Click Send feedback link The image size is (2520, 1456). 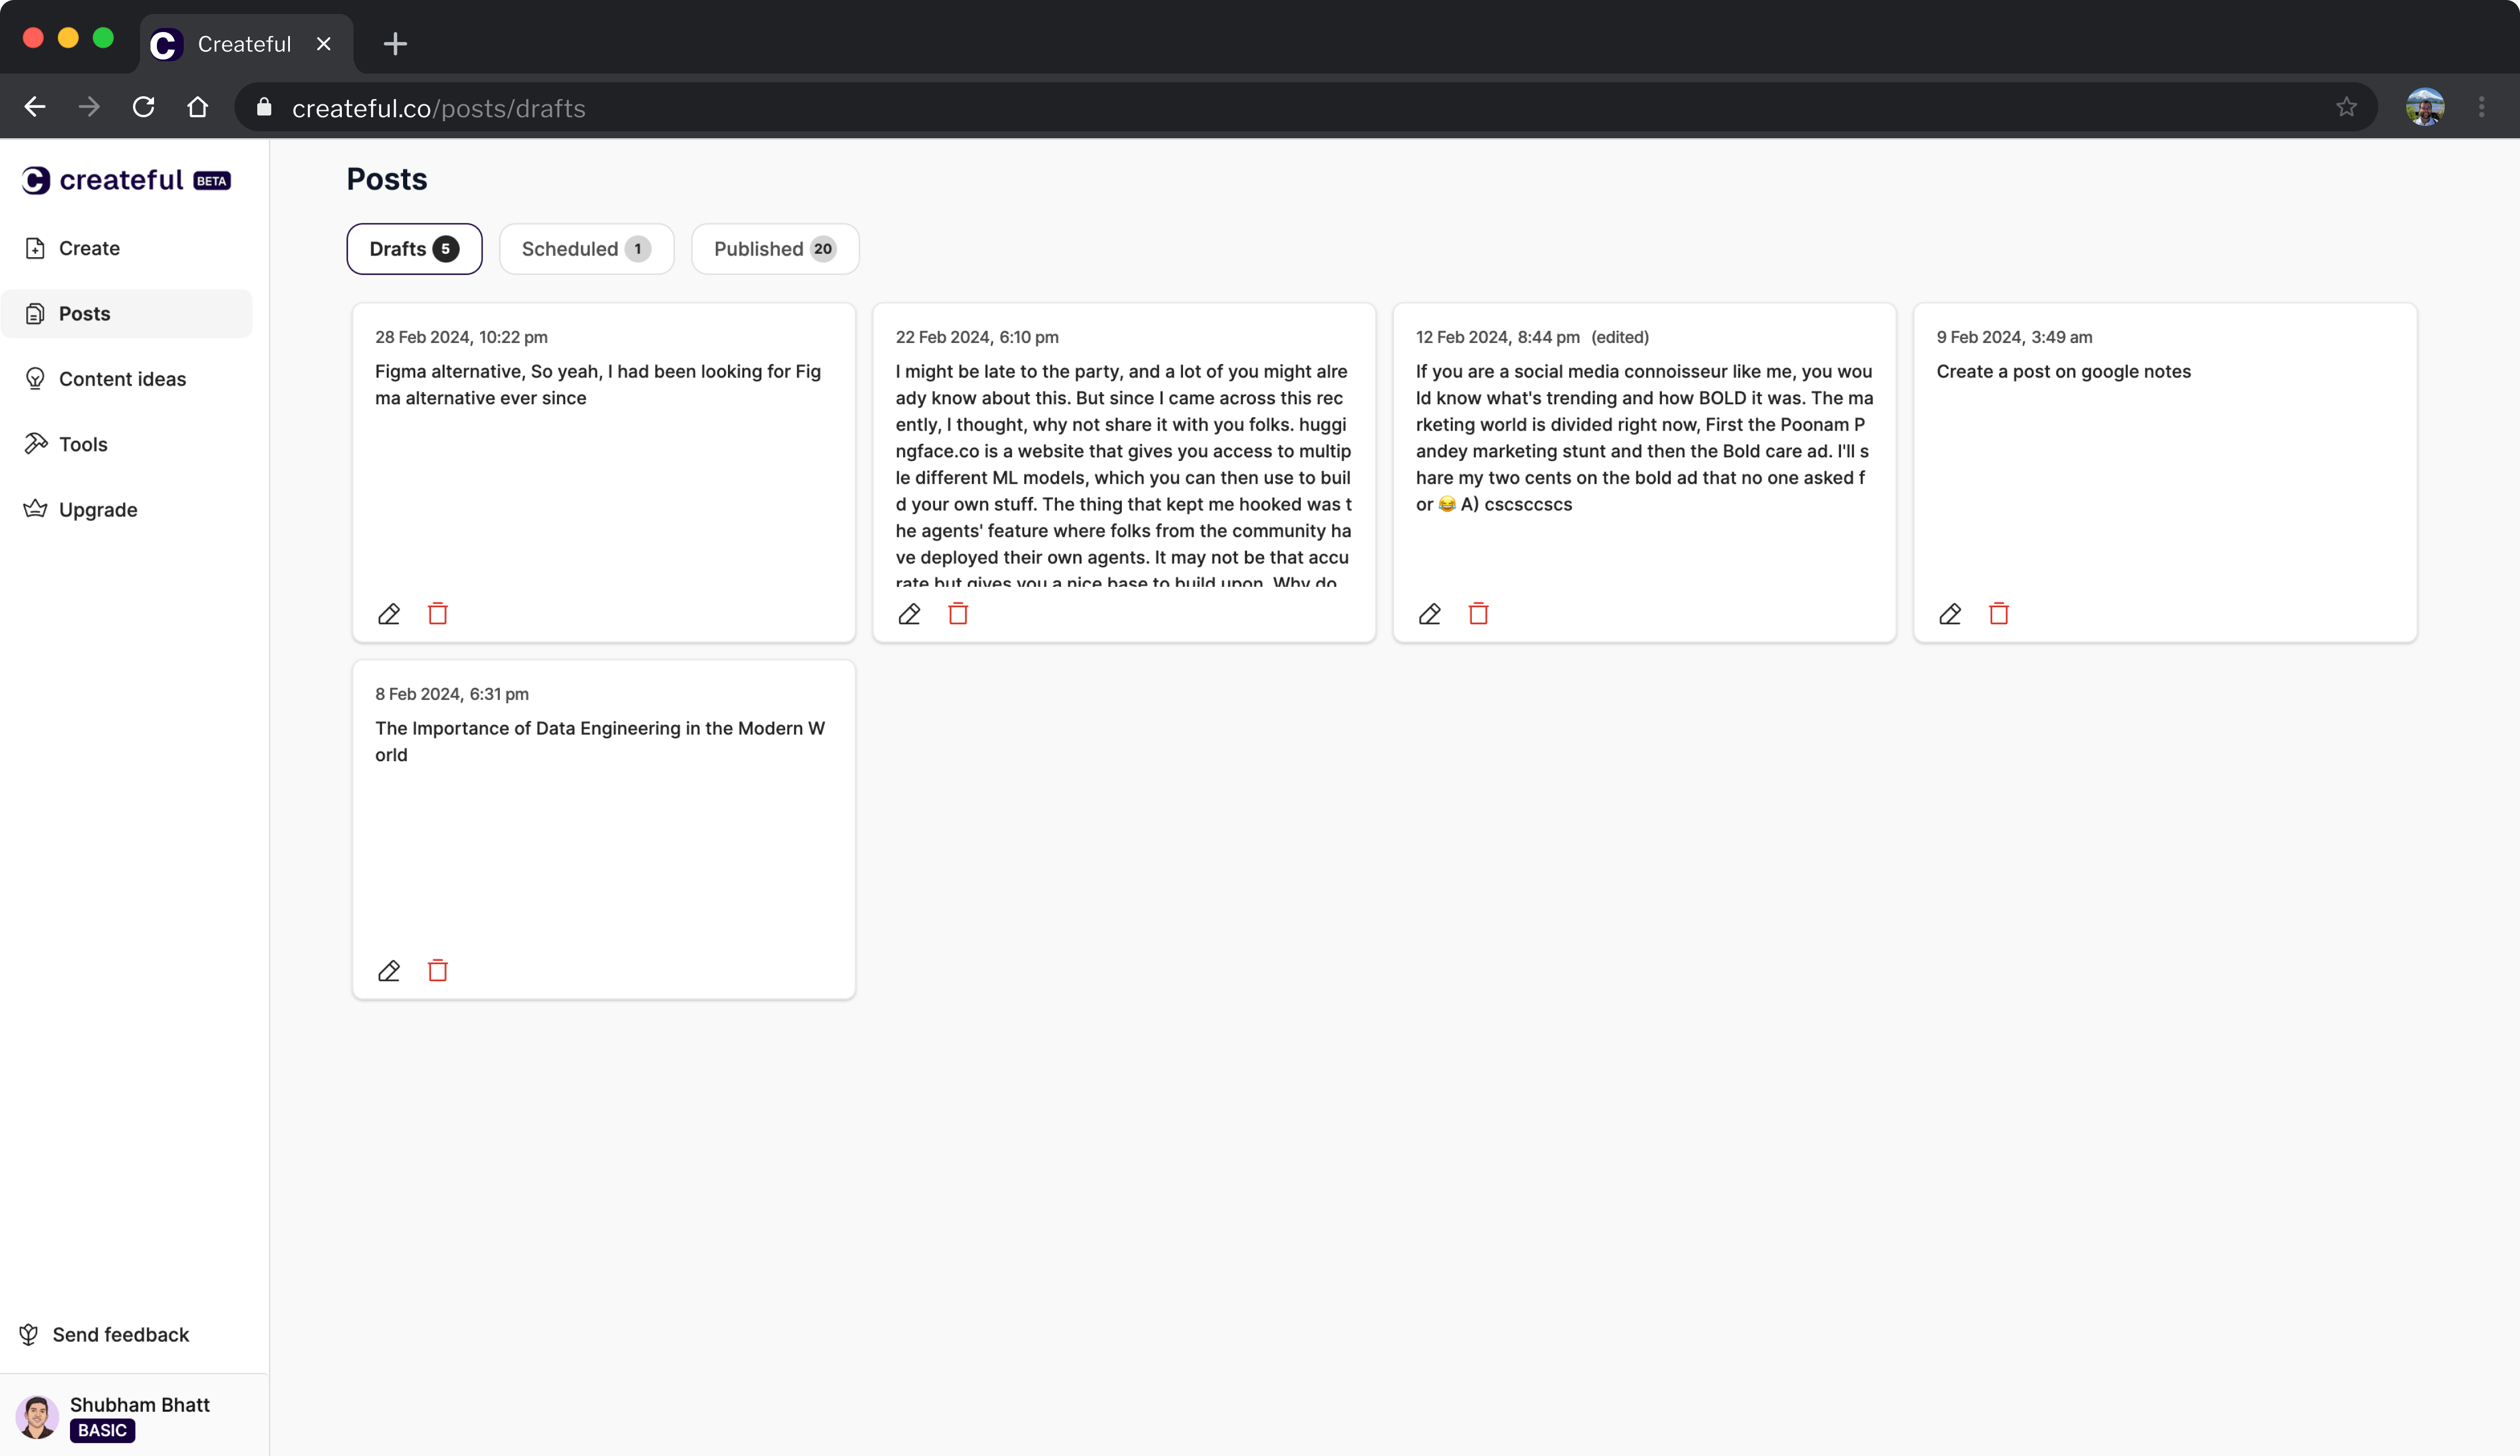104,1335
